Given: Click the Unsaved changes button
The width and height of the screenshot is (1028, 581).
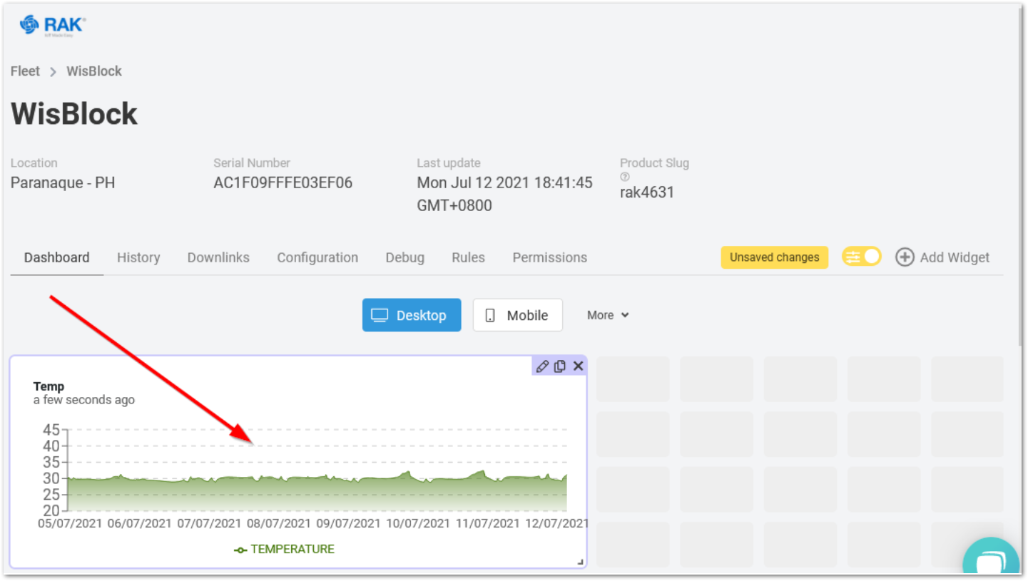Looking at the screenshot, I should 775,257.
